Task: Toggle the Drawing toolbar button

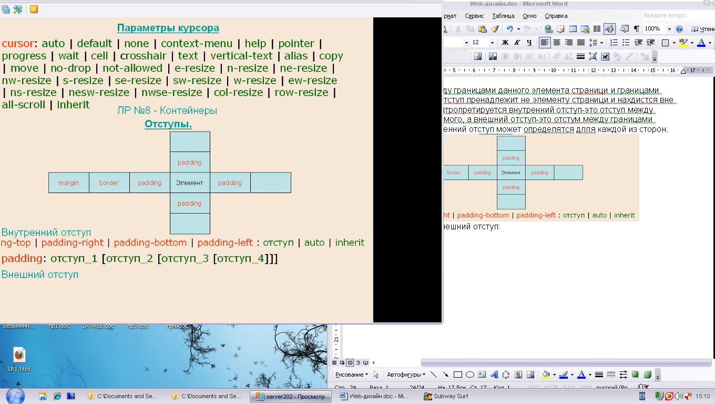Action: pyautogui.click(x=609, y=29)
